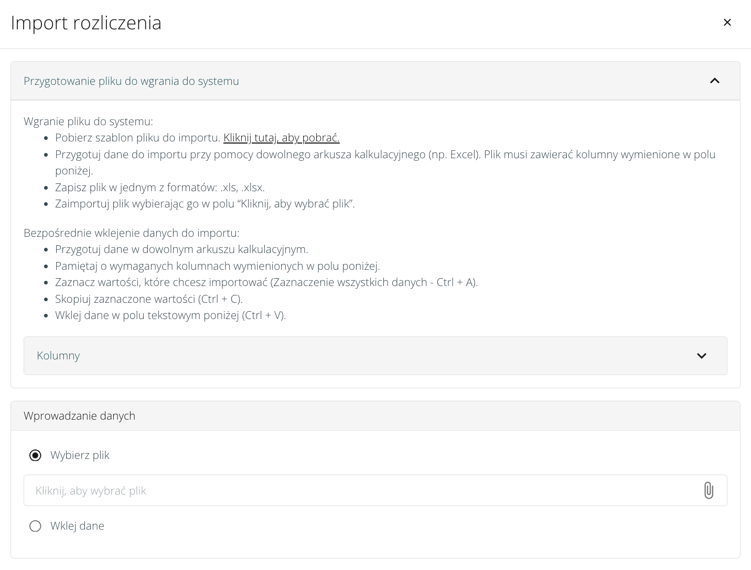This screenshot has height=570, width=751.
Task: Click the 'Bezpośrednie wklejenie danych do importu:' heading
Action: coord(131,233)
